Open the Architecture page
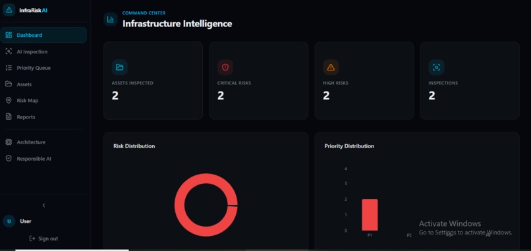The image size is (531, 251). coord(43,142)
